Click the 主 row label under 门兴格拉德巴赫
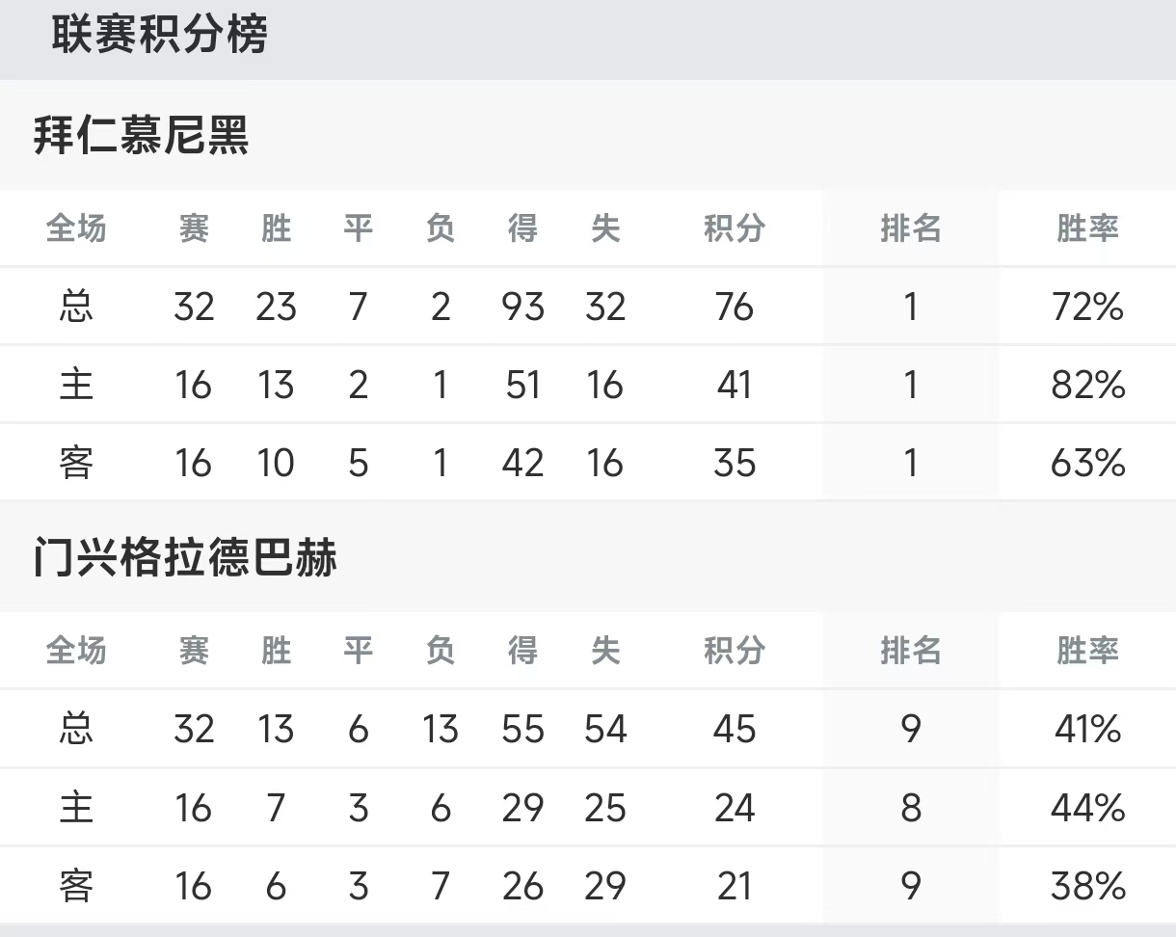Viewport: 1176px width, 937px height. click(x=76, y=808)
